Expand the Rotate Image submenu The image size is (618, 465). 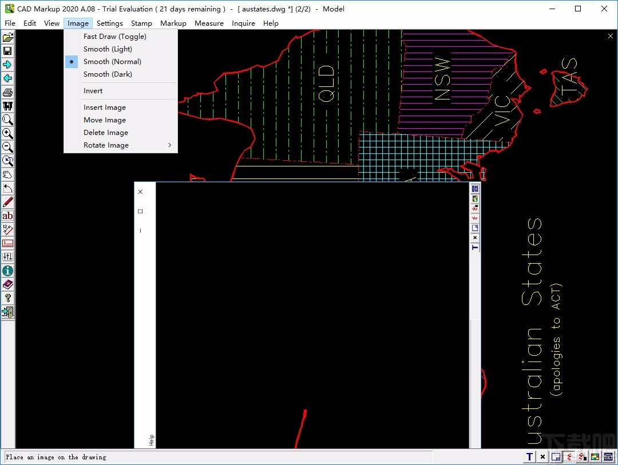point(106,145)
